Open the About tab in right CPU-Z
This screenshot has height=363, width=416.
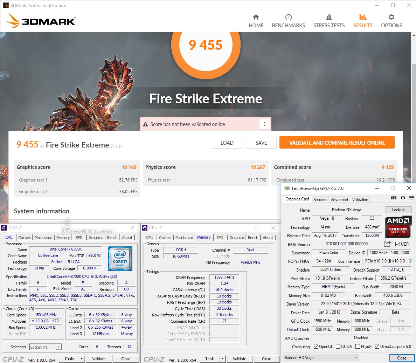268,238
